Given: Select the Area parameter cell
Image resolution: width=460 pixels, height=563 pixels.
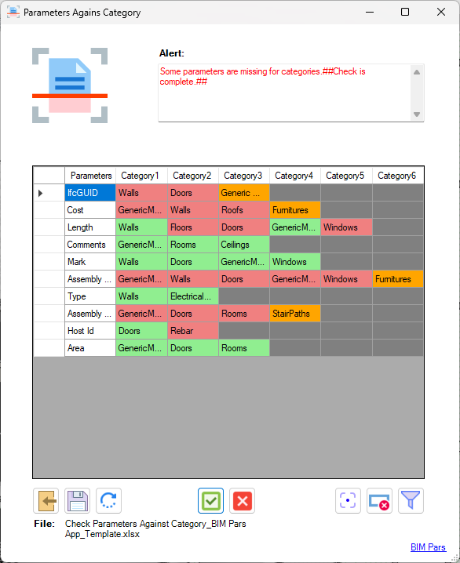Looking at the screenshot, I should tap(90, 348).
